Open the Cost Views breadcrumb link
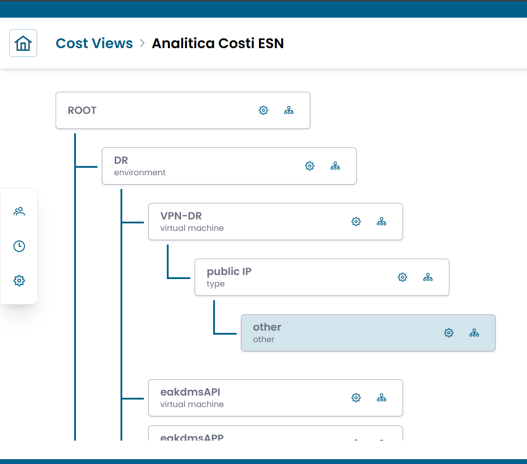 pyautogui.click(x=94, y=43)
